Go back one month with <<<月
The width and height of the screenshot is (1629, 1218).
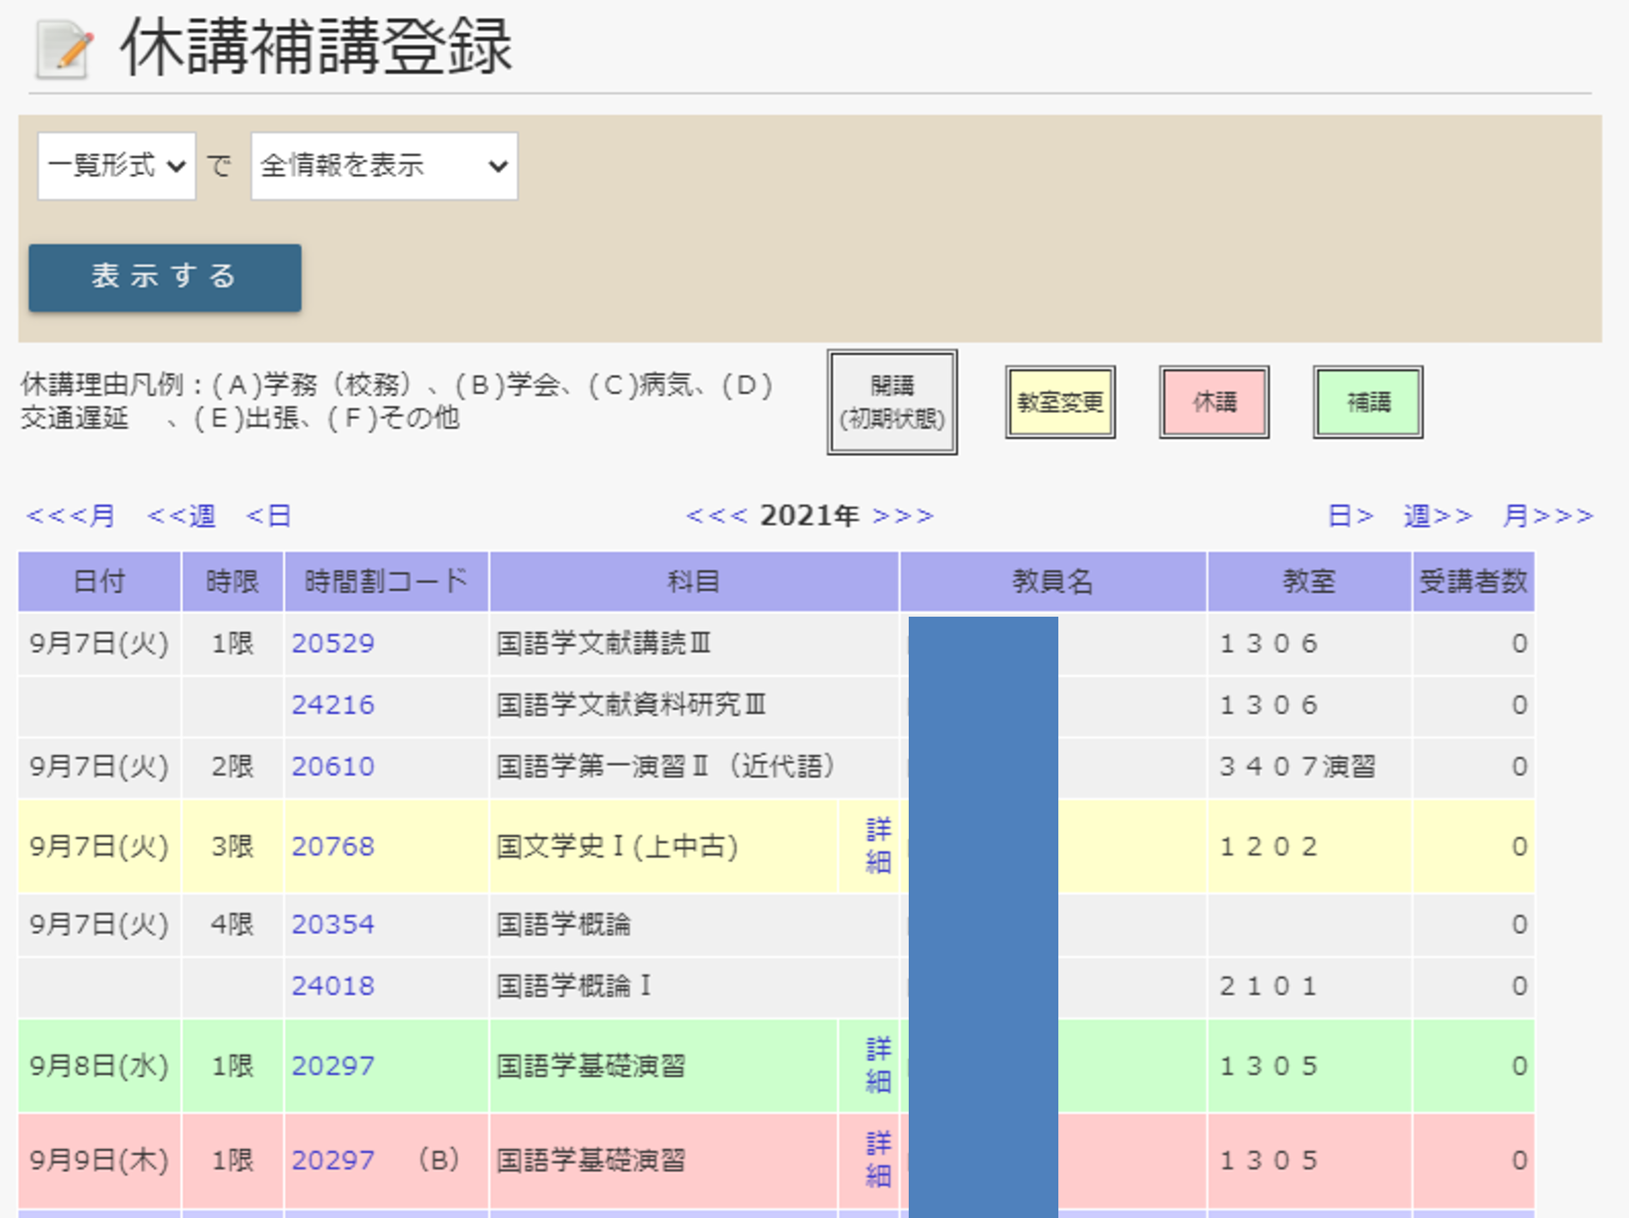point(70,516)
